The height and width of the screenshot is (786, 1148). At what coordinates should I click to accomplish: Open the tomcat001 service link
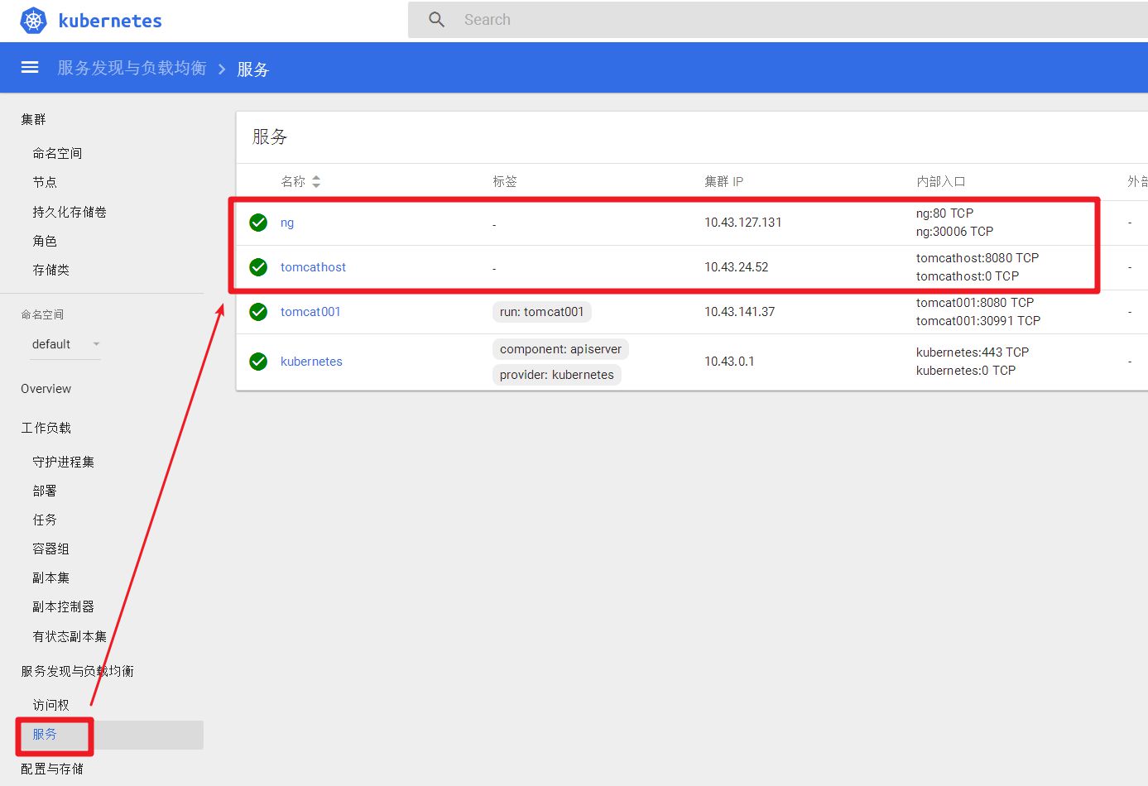310,312
